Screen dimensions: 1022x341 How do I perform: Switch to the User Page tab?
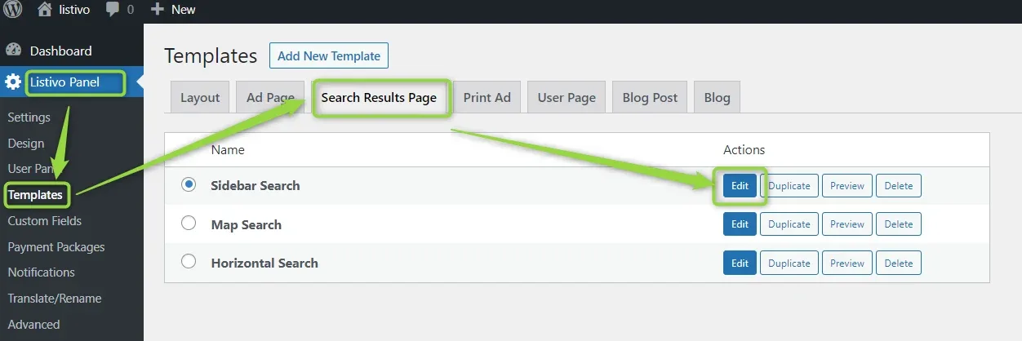pos(567,97)
